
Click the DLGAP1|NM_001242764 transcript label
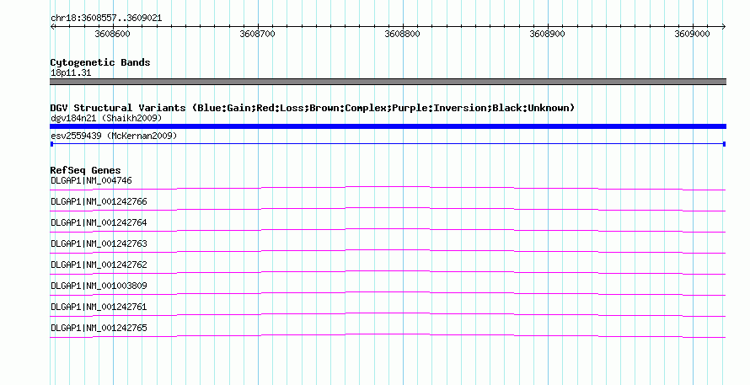coord(99,223)
